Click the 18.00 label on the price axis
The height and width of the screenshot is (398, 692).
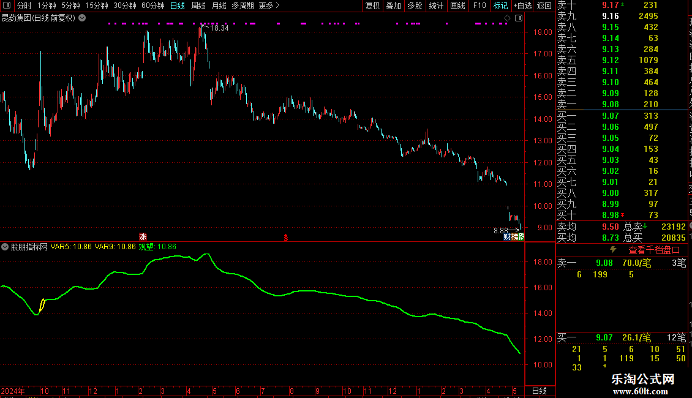coord(543,32)
